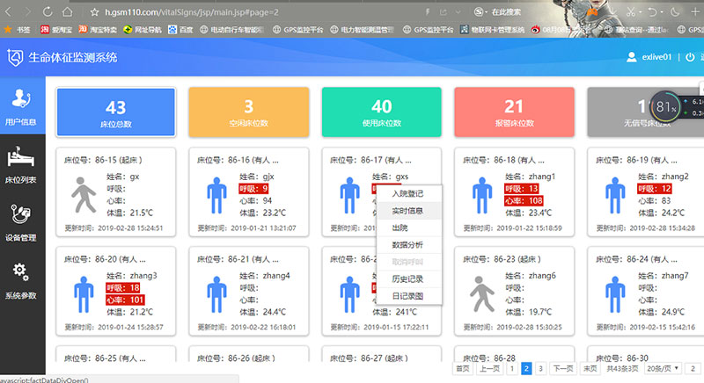
Task: Click walking person icon on bed 86-23
Action: 482,294
